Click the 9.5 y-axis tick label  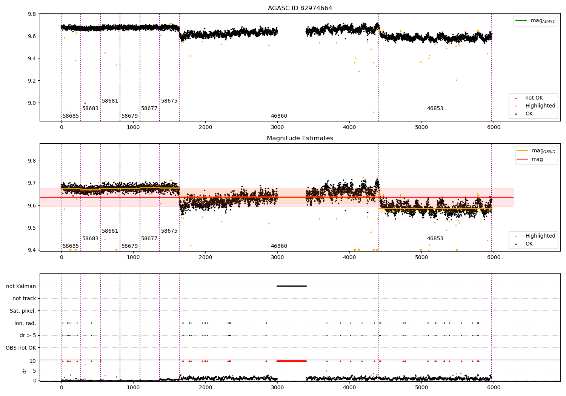pyautogui.click(x=32, y=228)
